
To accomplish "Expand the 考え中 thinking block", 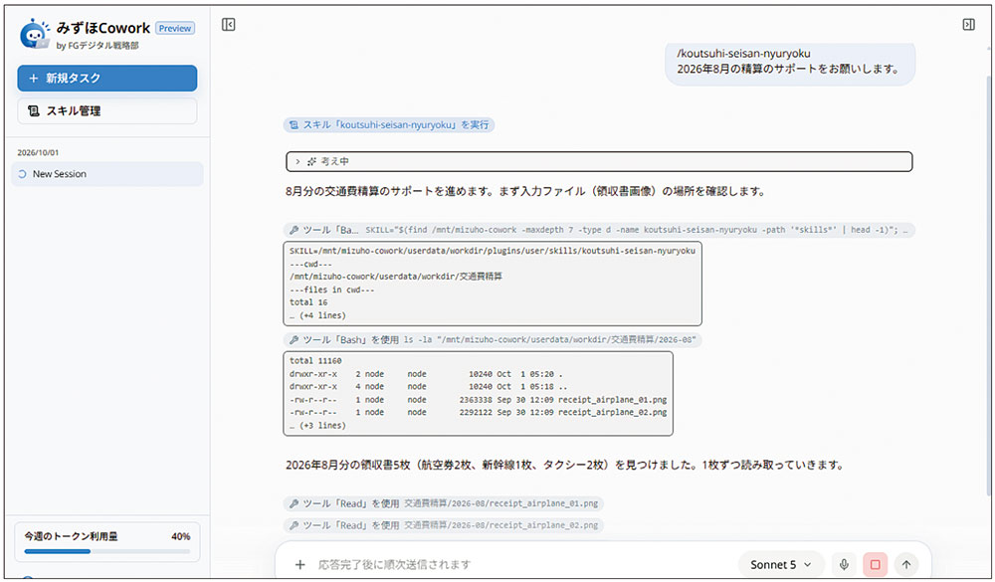I will coord(599,161).
